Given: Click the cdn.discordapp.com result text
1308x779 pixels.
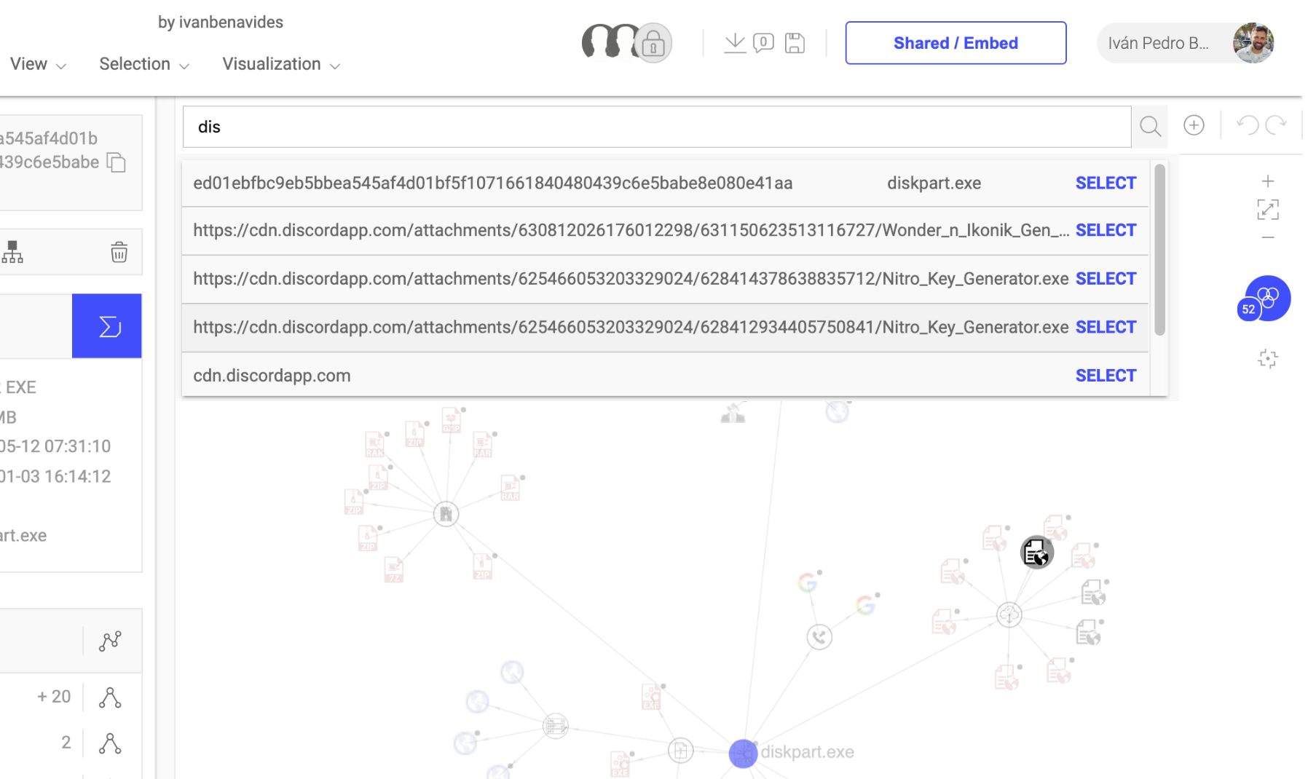Looking at the screenshot, I should pyautogui.click(x=272, y=376).
